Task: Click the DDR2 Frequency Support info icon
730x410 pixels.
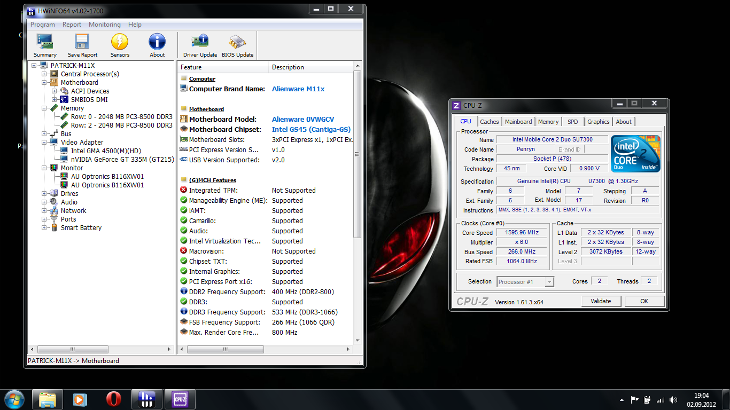Action: [x=184, y=292]
